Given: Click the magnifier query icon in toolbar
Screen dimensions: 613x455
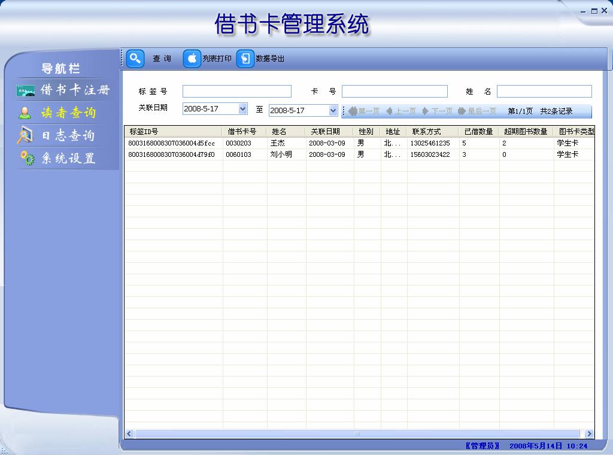Looking at the screenshot, I should [x=135, y=59].
